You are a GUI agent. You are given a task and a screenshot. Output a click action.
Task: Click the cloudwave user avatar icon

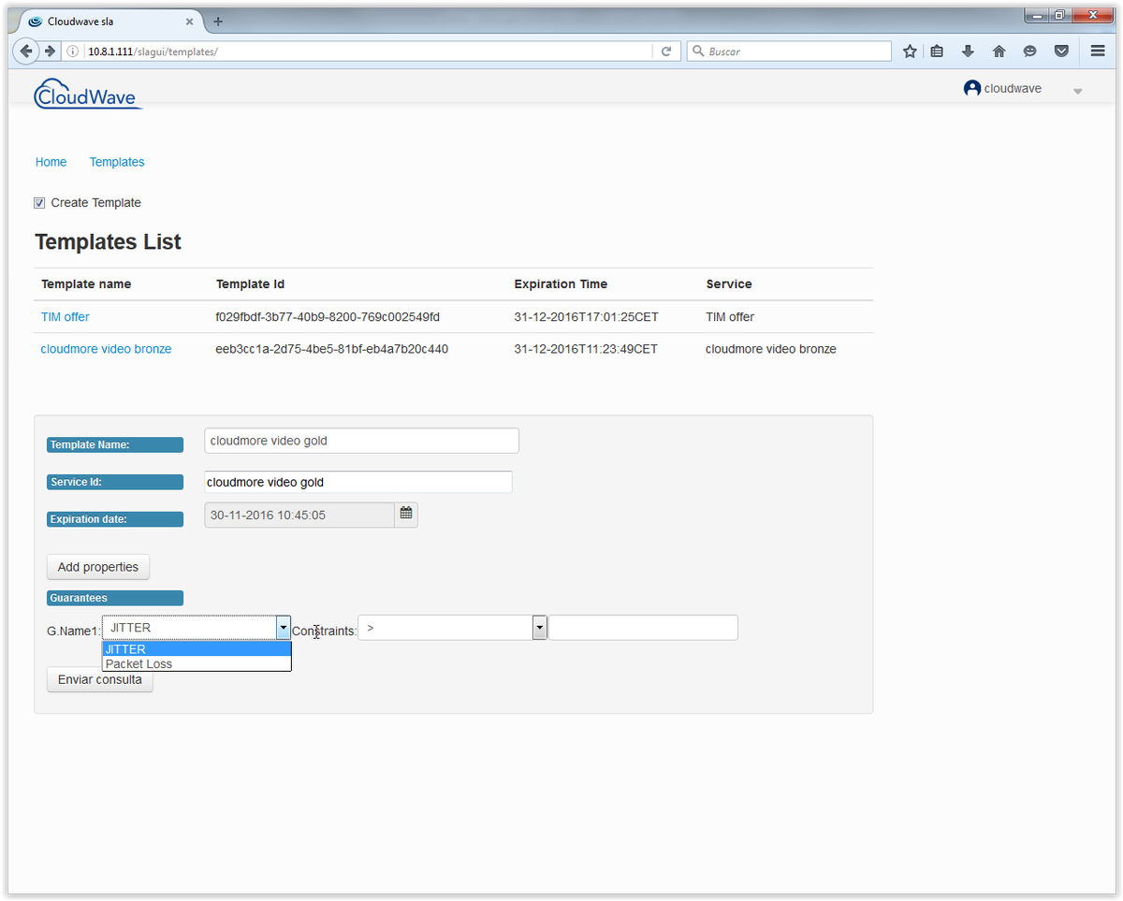pyautogui.click(x=972, y=88)
